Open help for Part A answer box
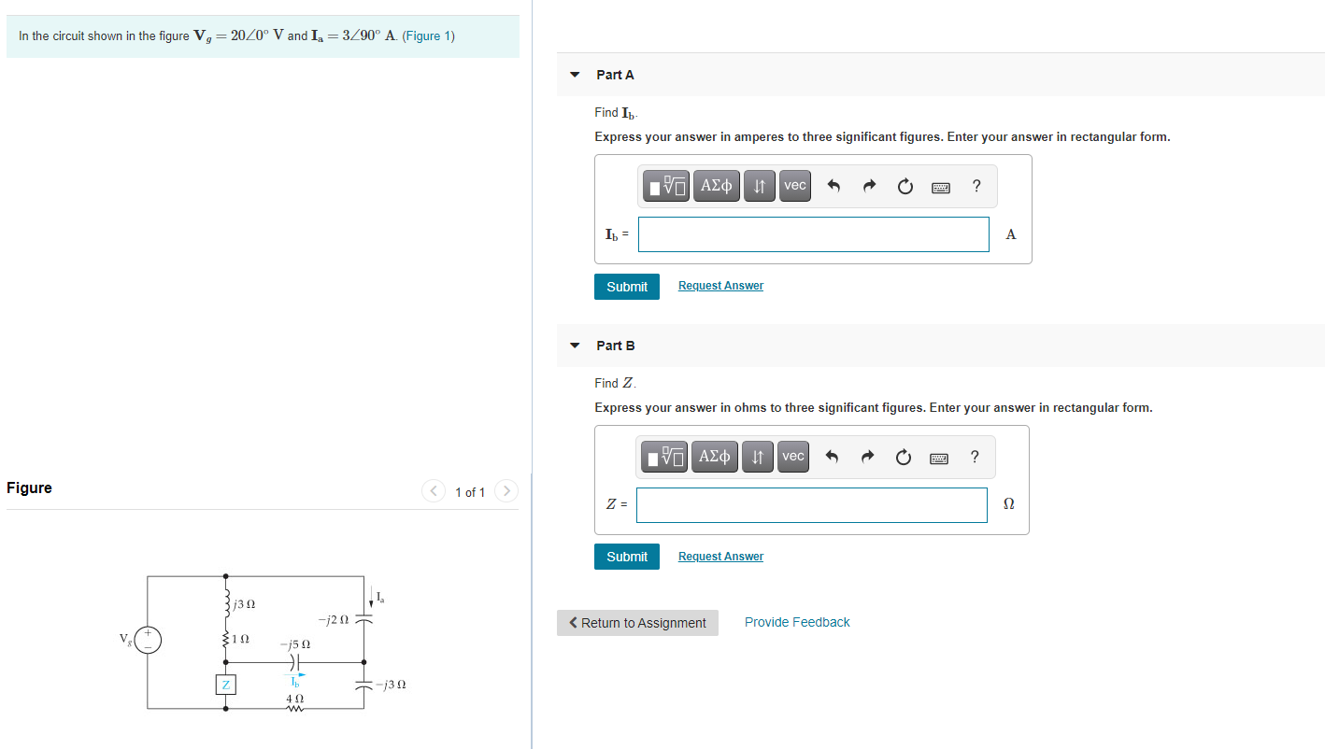Image resolution: width=1325 pixels, height=749 pixels. 976,186
